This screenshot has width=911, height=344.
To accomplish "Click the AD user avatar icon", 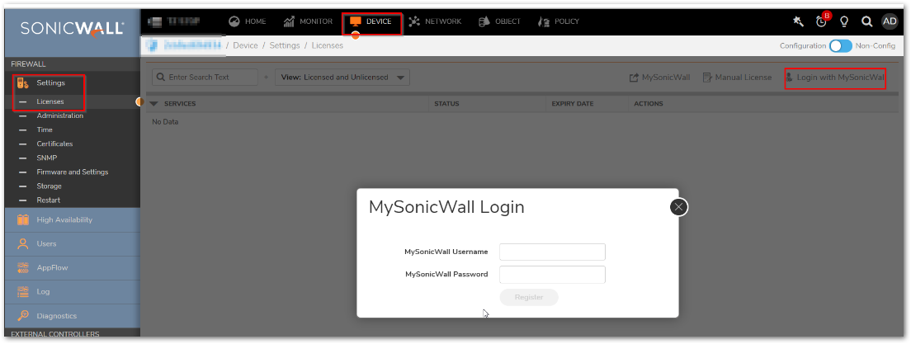I will tap(890, 22).
